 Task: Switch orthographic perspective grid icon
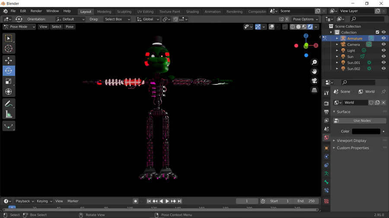tap(314, 90)
